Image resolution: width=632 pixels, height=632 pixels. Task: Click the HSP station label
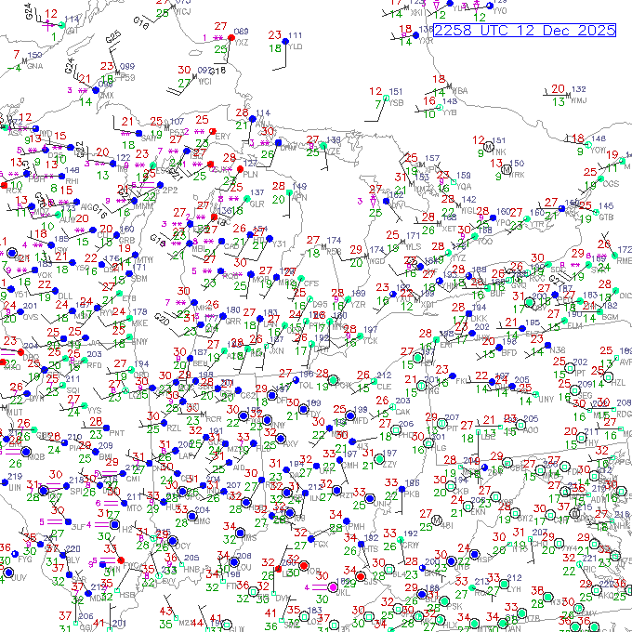484,560
